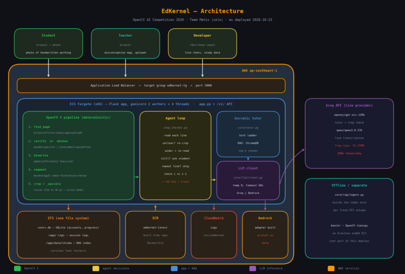Click 'read each line' text
Image resolution: width=405 pixels, height=274 pixels.
[175, 135]
